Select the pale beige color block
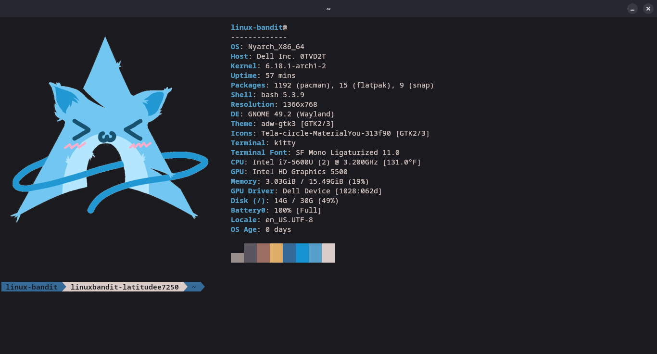Image resolution: width=657 pixels, height=354 pixels. click(x=328, y=253)
